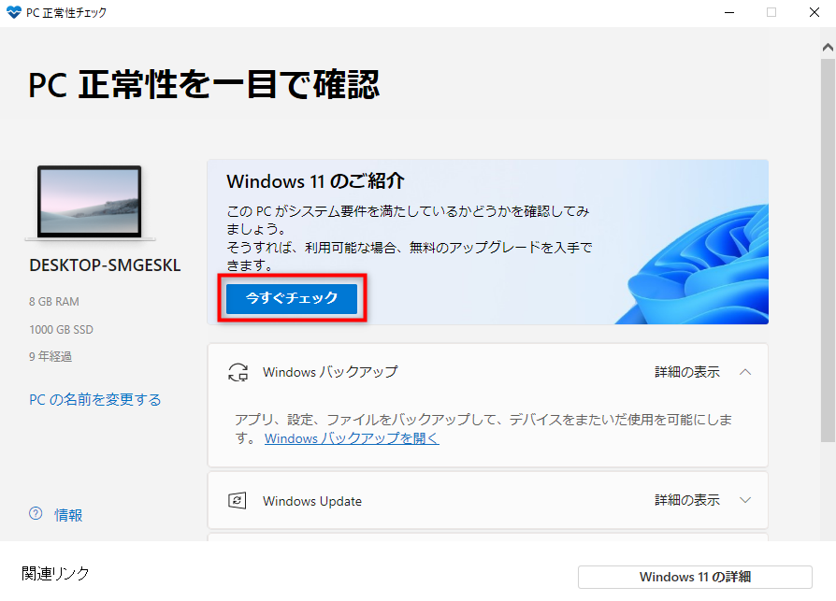Click the Windows 11 の詳細 button
Image resolution: width=836 pixels, height=601 pixels.
point(695,577)
